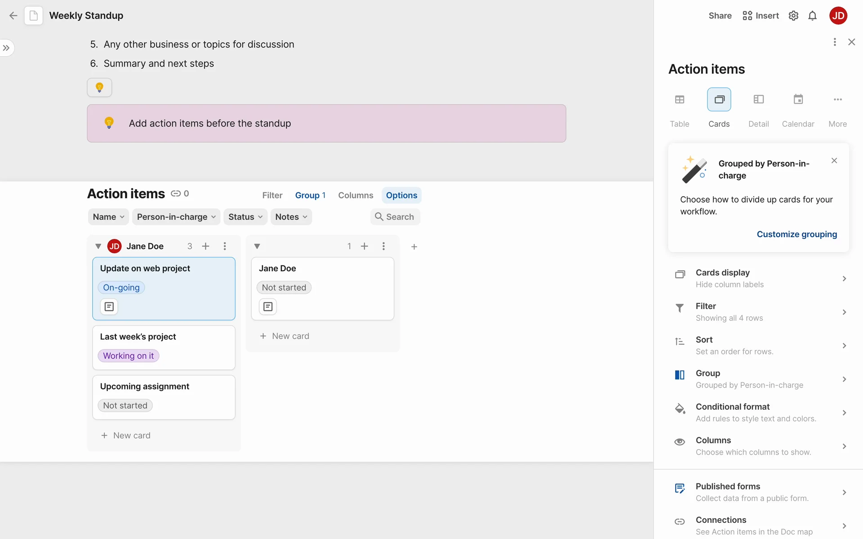863x539 pixels.
Task: Select the Calendar view layout icon
Action: [798, 100]
